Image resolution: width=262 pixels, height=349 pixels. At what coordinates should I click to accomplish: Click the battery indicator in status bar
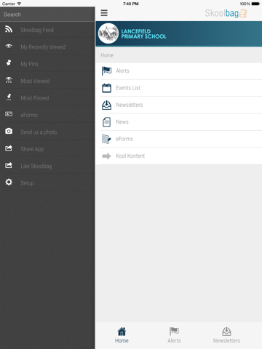[255, 4]
